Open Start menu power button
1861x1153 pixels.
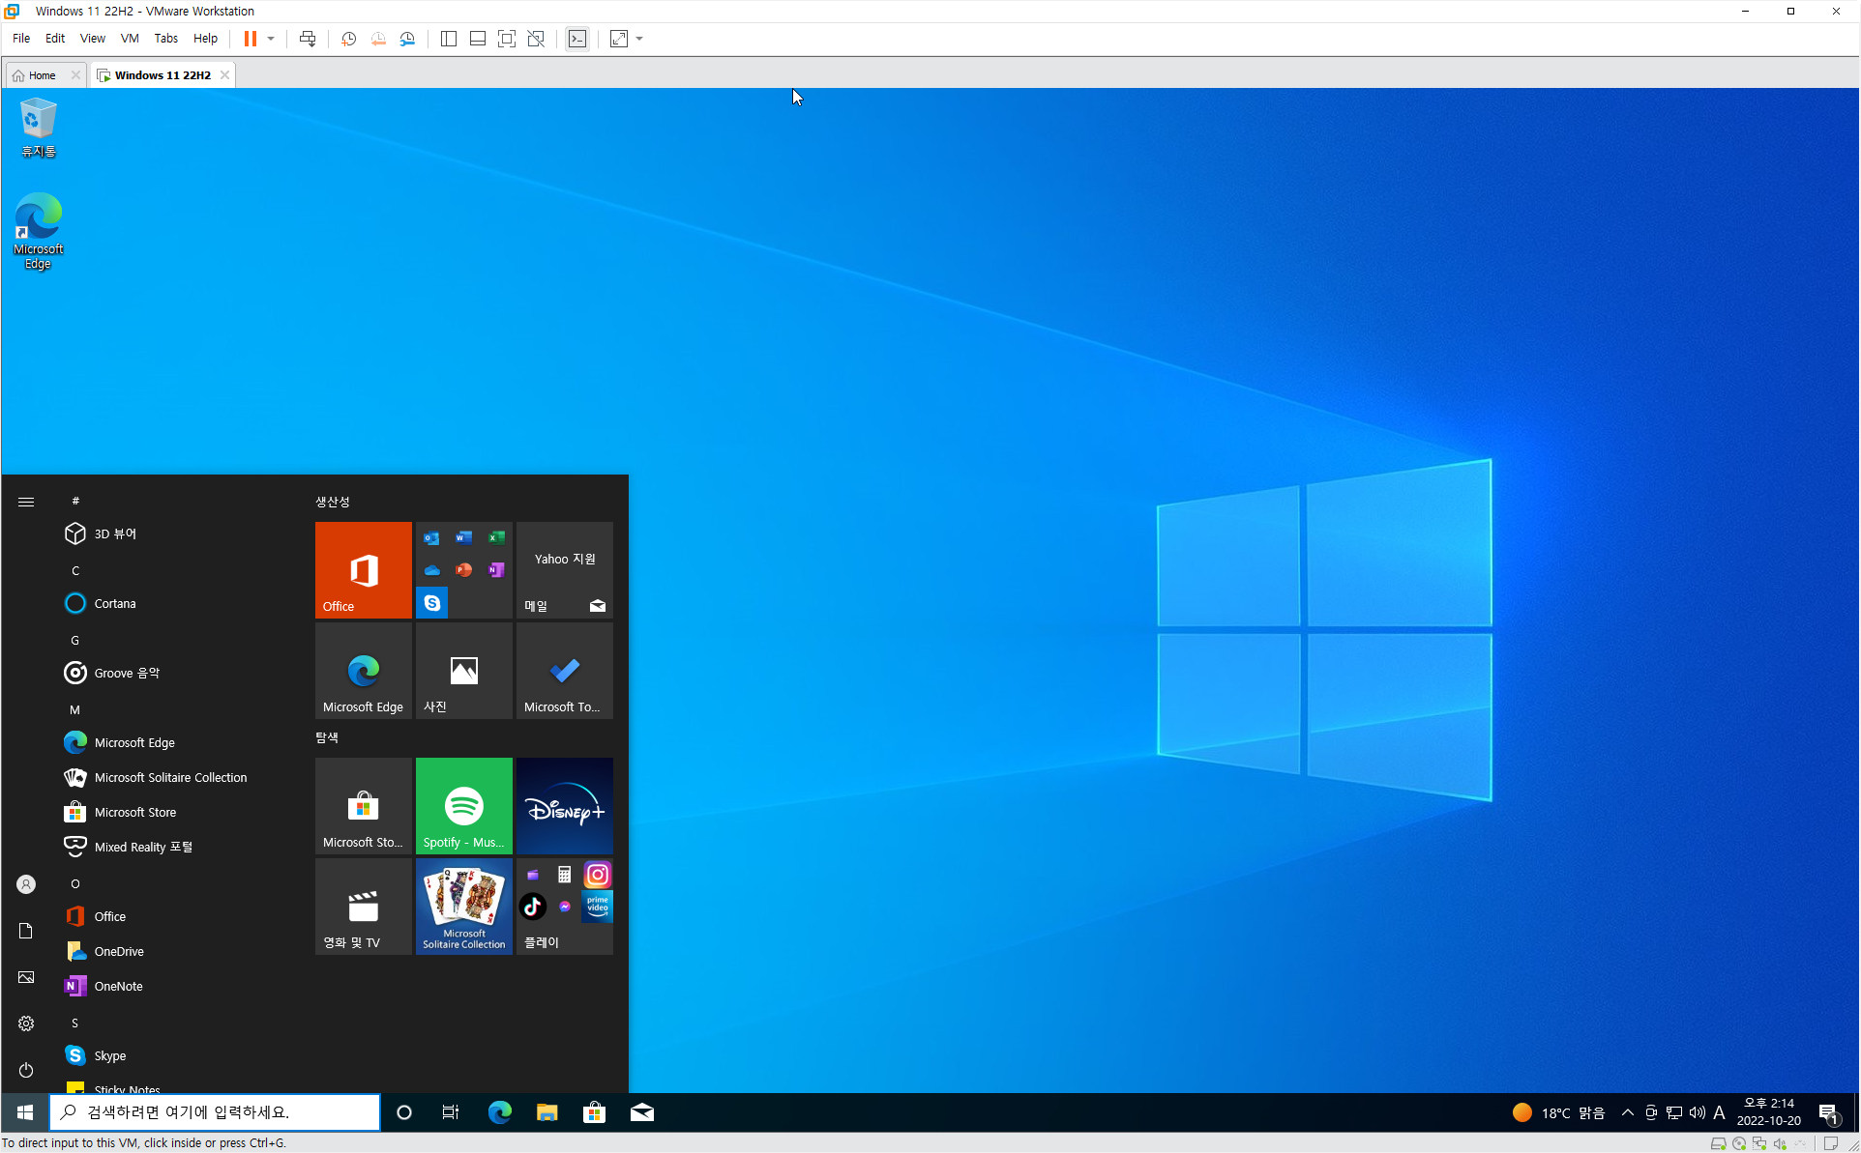click(x=26, y=1070)
